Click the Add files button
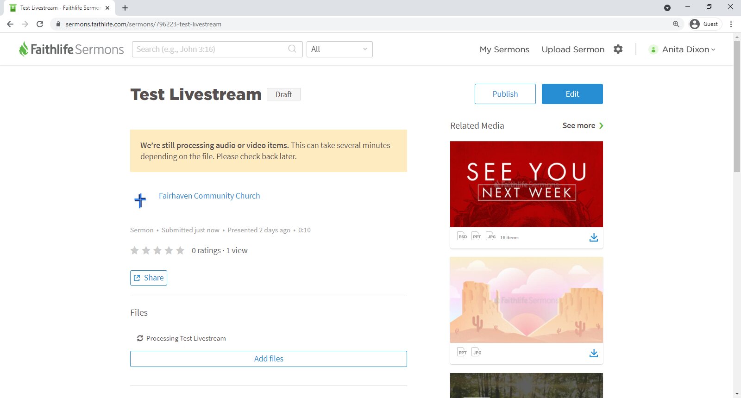The width and height of the screenshot is (741, 398). [x=269, y=359]
